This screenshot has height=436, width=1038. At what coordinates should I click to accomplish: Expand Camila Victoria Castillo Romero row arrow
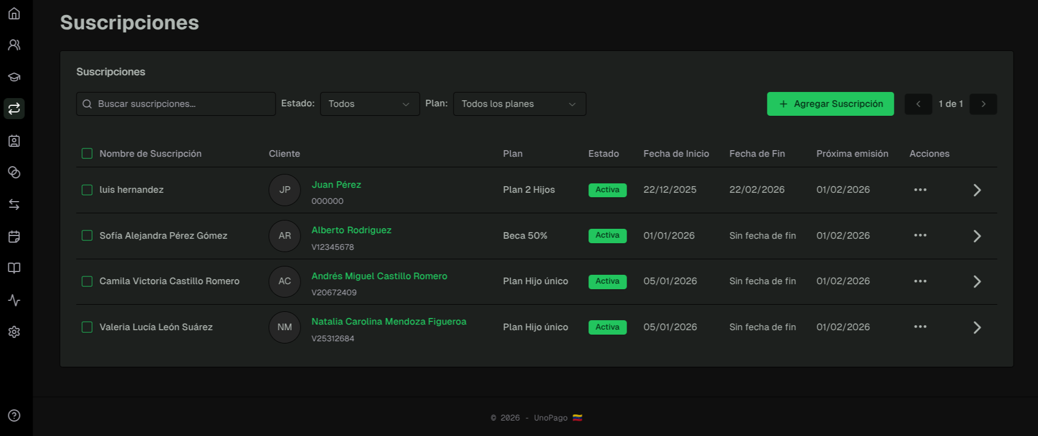click(977, 281)
